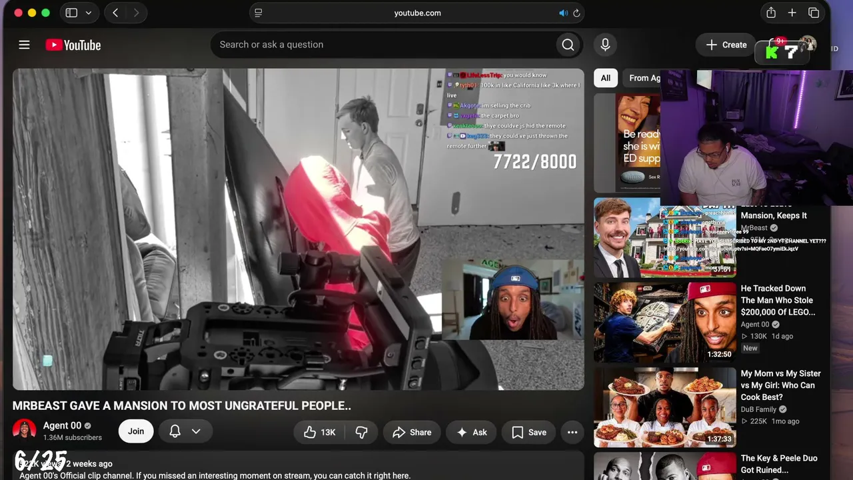853x480 pixels.
Task: Focus the 'Search or ask a question' field
Action: (383, 45)
